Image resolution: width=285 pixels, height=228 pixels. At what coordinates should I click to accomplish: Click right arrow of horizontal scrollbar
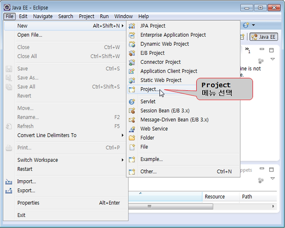273,206
